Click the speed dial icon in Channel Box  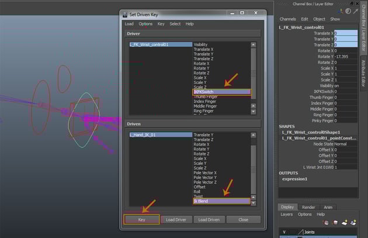pyautogui.click(x=348, y=11)
